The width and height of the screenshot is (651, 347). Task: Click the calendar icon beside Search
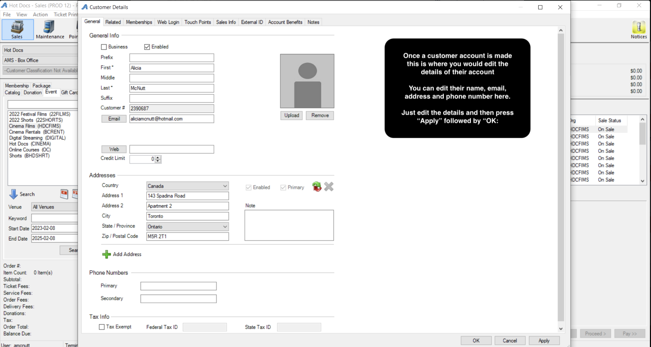pos(64,194)
